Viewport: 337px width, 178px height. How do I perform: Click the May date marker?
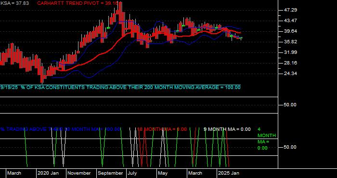(x=163, y=173)
